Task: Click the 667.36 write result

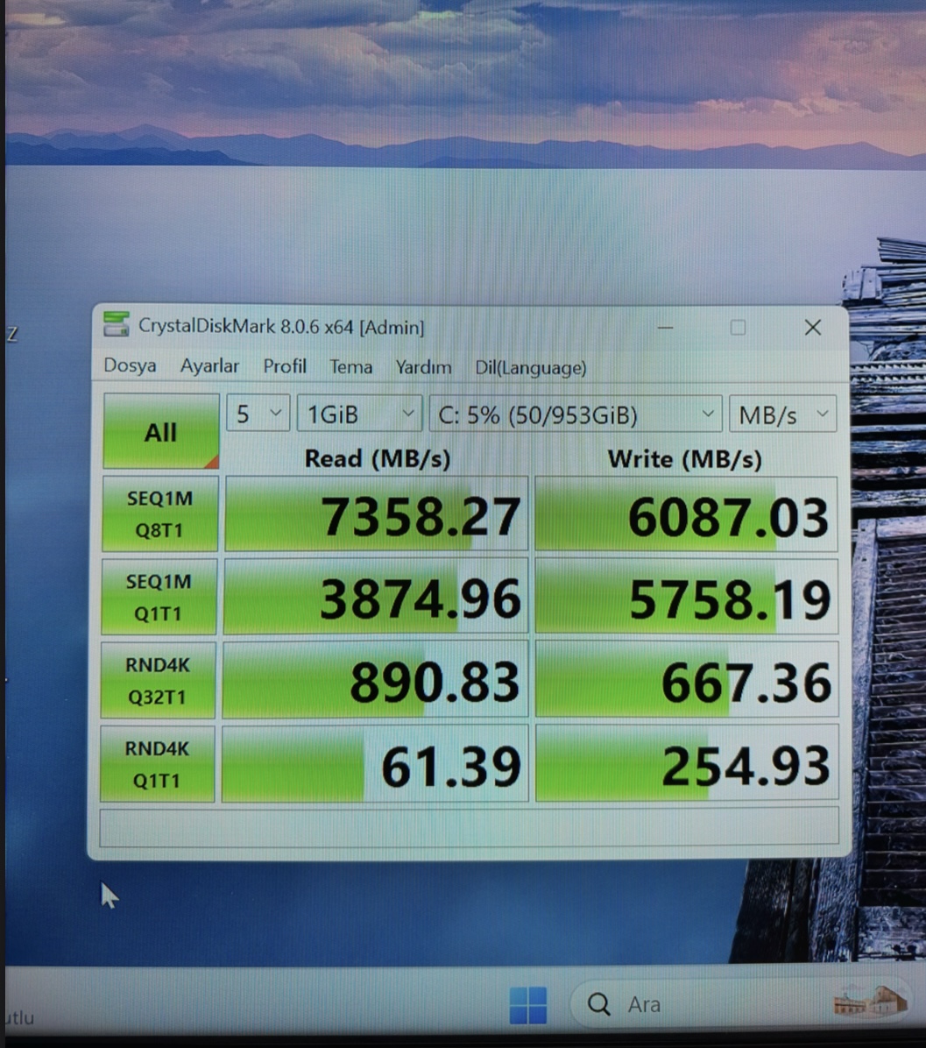Action: (x=687, y=681)
